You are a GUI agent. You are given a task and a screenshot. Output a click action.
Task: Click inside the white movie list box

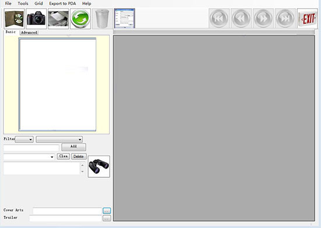(57, 84)
